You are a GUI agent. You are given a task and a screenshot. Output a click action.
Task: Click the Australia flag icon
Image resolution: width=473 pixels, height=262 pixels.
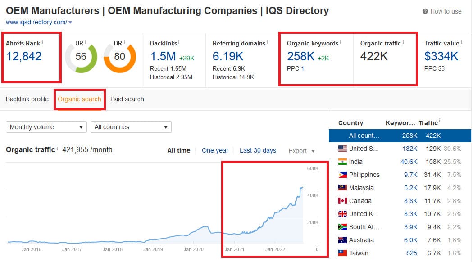pos(342,240)
